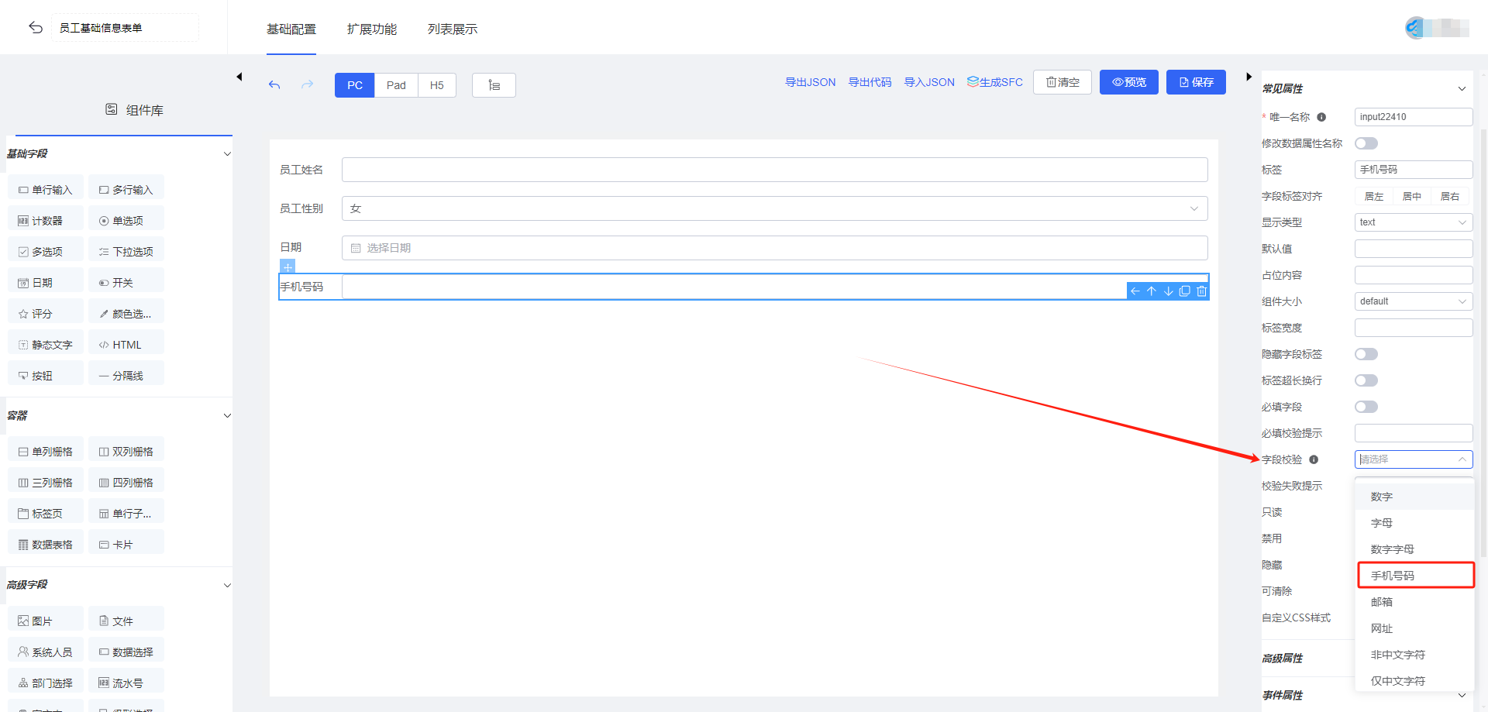Image resolution: width=1488 pixels, height=712 pixels.
Task: Move the selected field up with up arrow
Action: (x=1152, y=291)
